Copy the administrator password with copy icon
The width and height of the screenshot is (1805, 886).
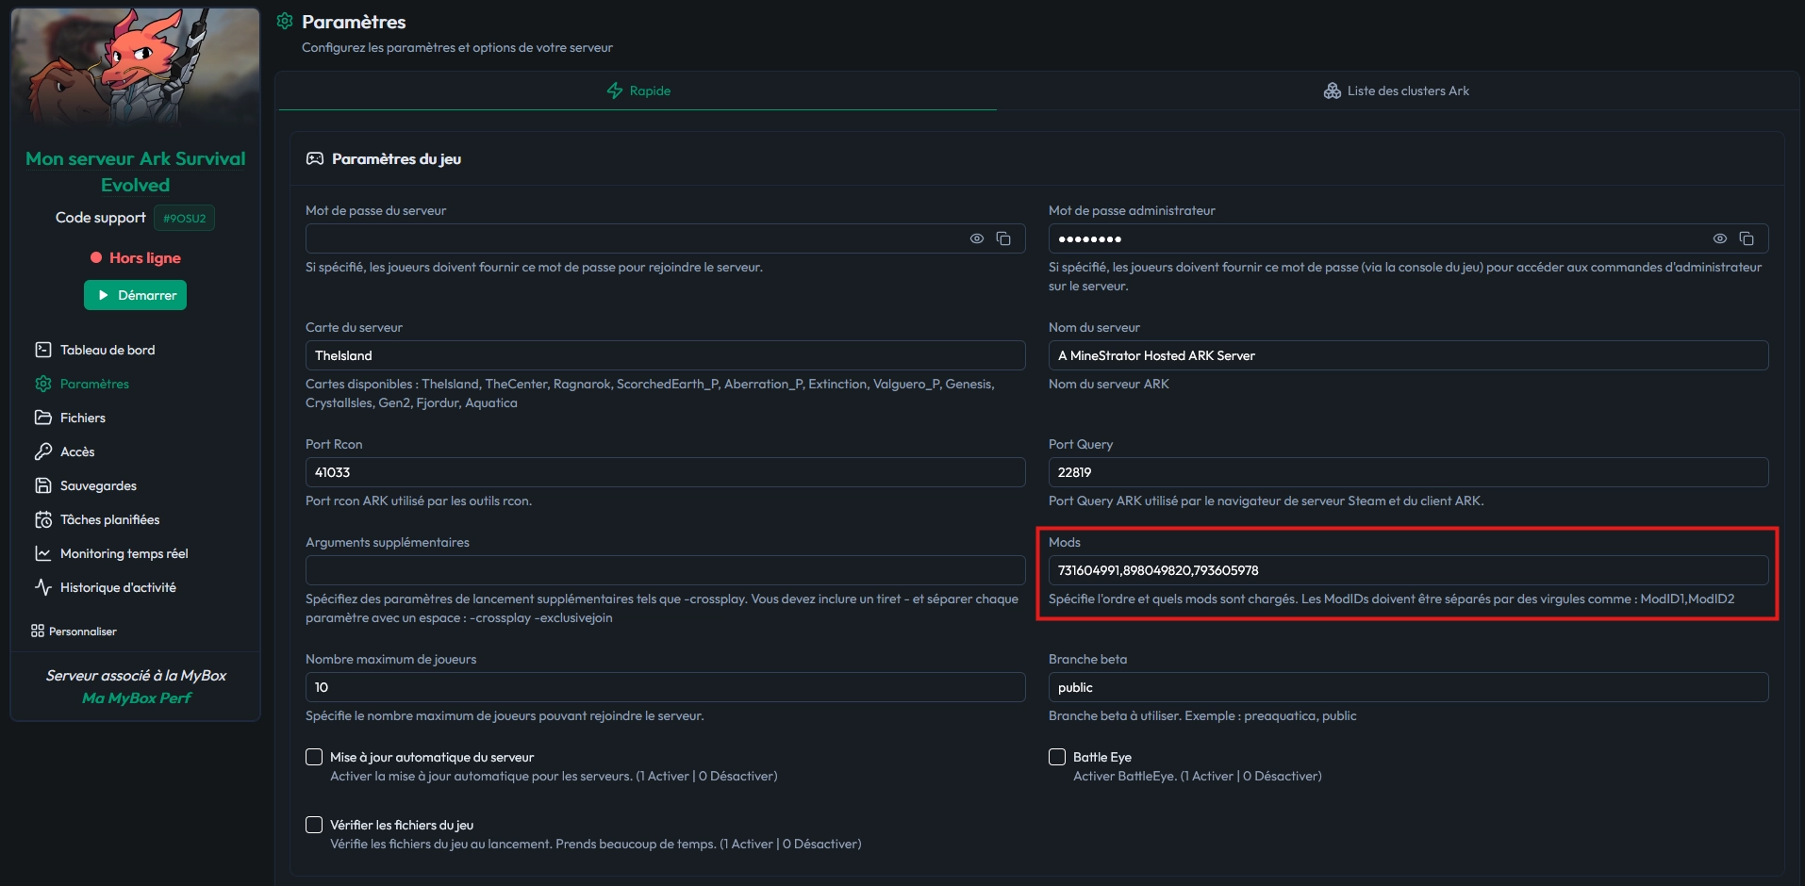[1747, 238]
